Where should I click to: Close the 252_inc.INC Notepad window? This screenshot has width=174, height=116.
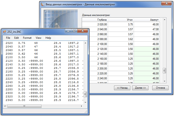pos(82,31)
